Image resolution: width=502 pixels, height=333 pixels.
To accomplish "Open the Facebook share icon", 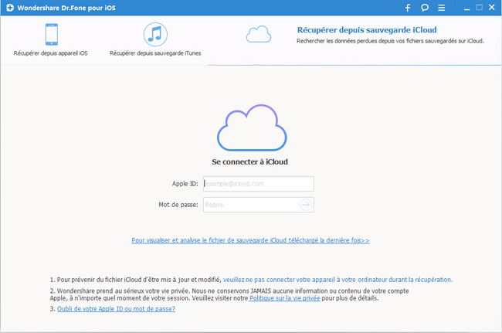I will tap(408, 8).
